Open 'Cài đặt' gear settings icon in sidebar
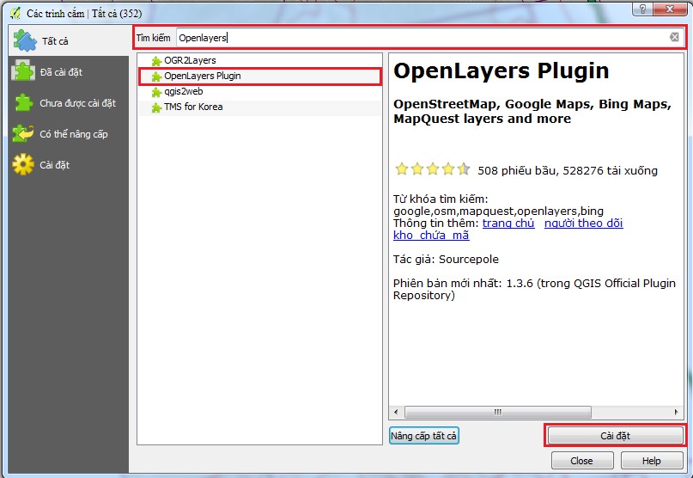 (x=23, y=165)
